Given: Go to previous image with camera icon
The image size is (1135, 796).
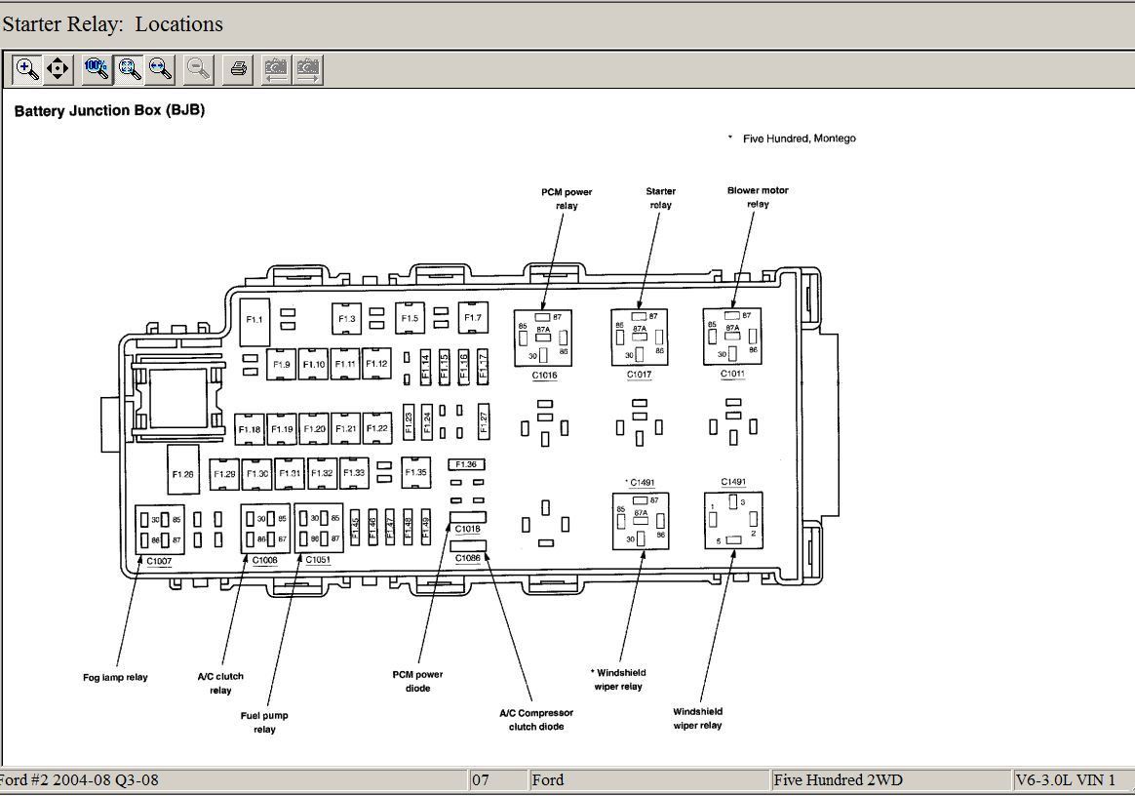Looking at the screenshot, I should point(276,68).
